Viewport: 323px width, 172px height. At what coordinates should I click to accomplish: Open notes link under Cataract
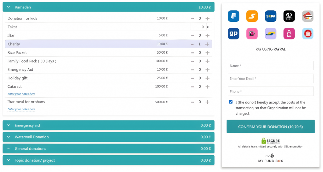tap(21, 94)
